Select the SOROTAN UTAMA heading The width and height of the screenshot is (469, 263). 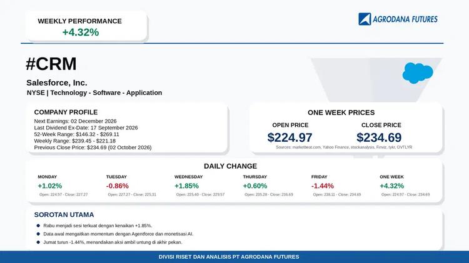64,215
